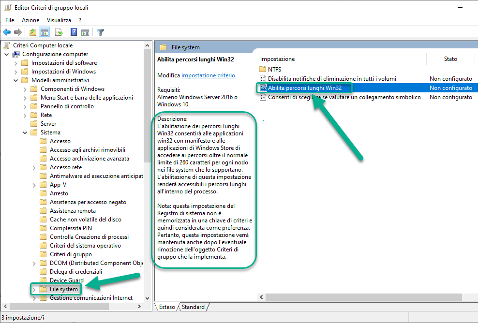Expand the Componenti di Windows node
The image size is (478, 323).
pyautogui.click(x=25, y=89)
